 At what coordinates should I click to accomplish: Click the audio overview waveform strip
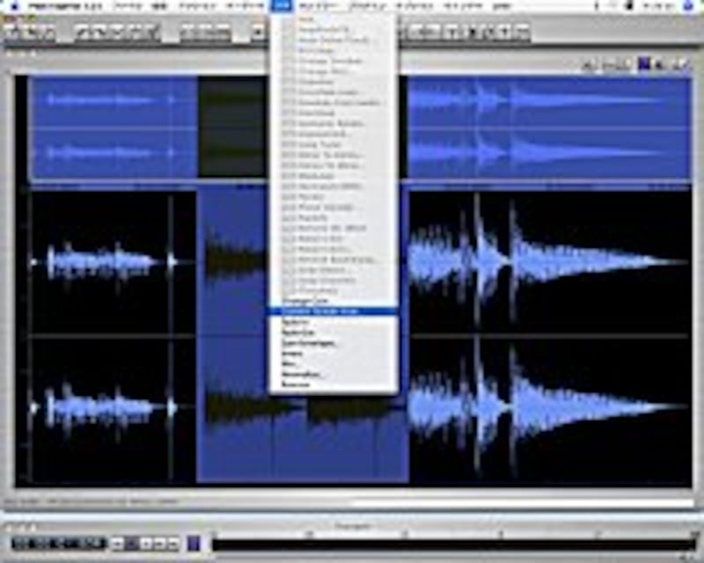[x=359, y=127]
